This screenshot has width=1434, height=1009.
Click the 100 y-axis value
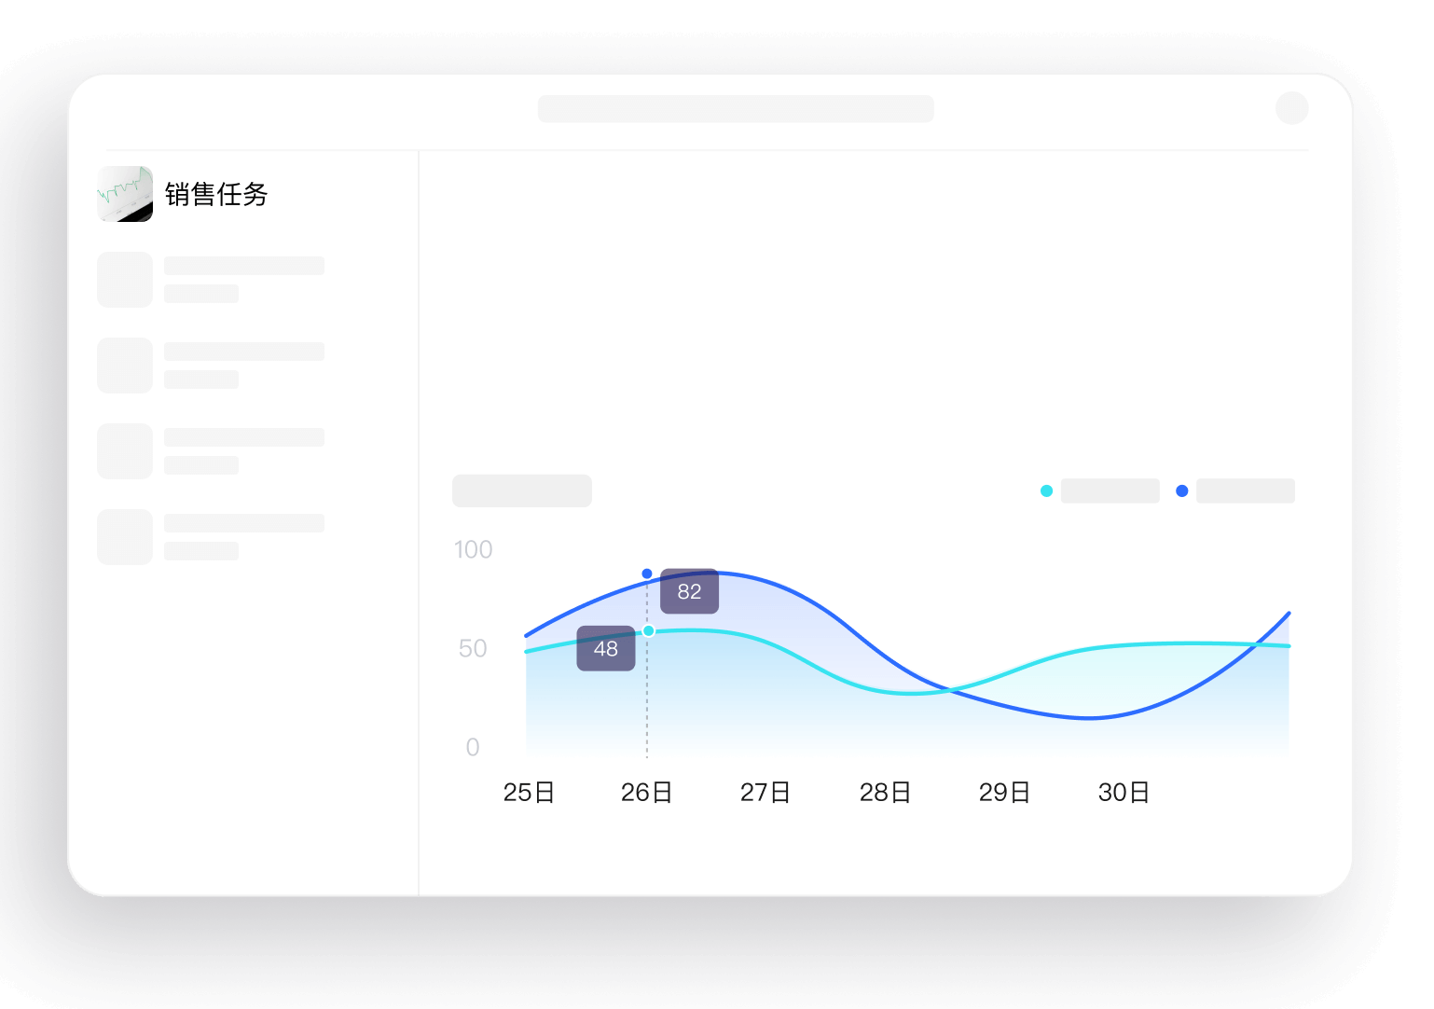point(474,549)
